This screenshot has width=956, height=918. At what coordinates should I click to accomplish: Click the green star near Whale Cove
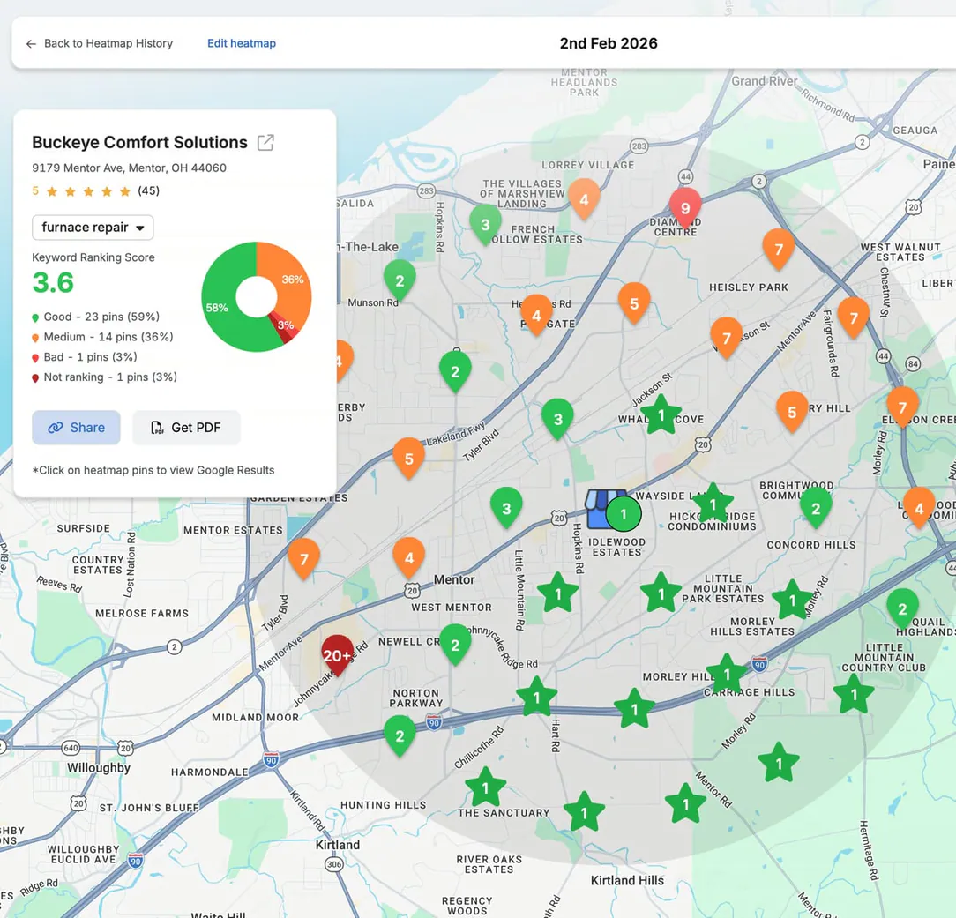tap(661, 415)
